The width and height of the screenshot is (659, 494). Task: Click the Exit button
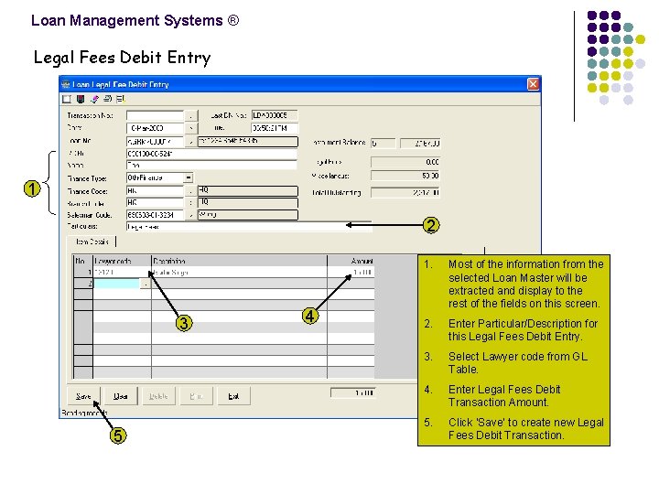click(x=233, y=396)
